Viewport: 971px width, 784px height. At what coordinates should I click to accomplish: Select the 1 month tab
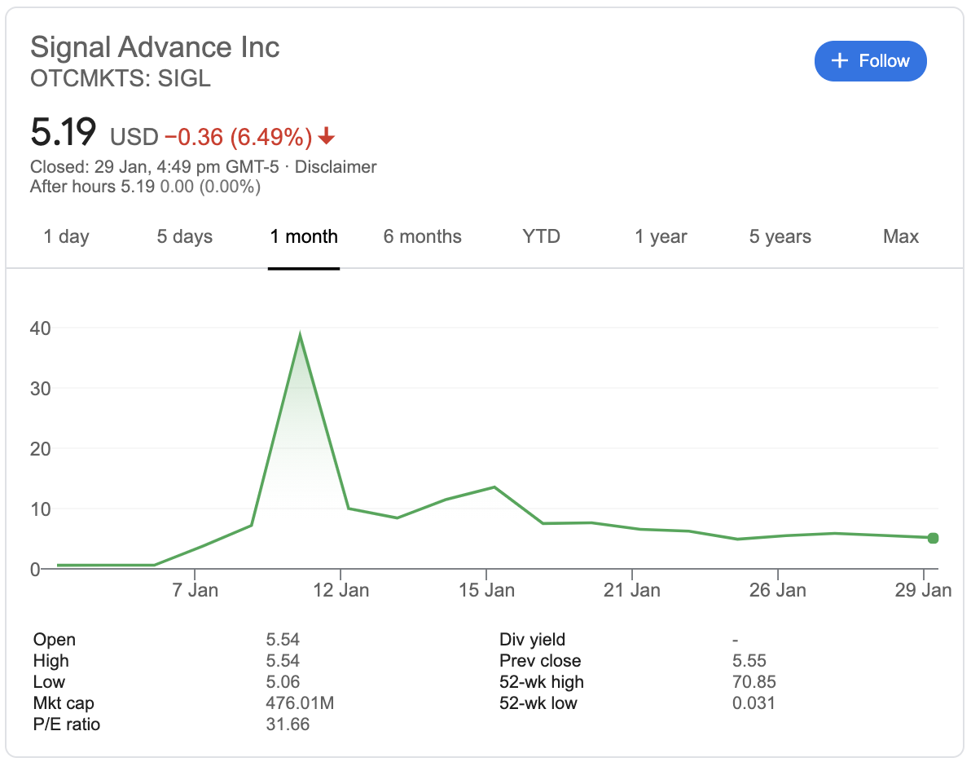[303, 236]
